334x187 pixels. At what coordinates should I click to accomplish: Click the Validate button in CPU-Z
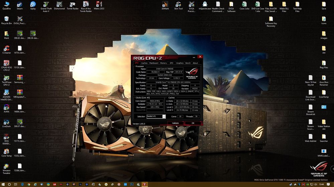(x=175, y=123)
